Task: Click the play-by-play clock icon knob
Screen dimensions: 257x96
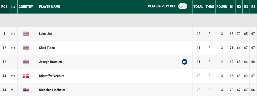Action: pyautogui.click(x=181, y=6)
